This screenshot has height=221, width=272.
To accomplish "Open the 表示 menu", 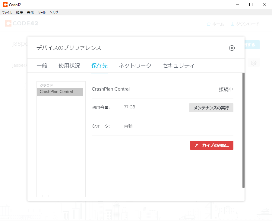I will coord(30,12).
